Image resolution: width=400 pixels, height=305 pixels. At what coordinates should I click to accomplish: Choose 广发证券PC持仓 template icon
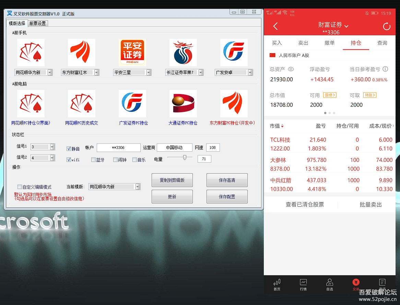tap(132, 103)
